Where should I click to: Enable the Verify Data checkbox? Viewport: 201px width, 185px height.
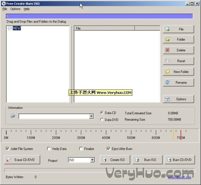pyautogui.click(x=49, y=149)
